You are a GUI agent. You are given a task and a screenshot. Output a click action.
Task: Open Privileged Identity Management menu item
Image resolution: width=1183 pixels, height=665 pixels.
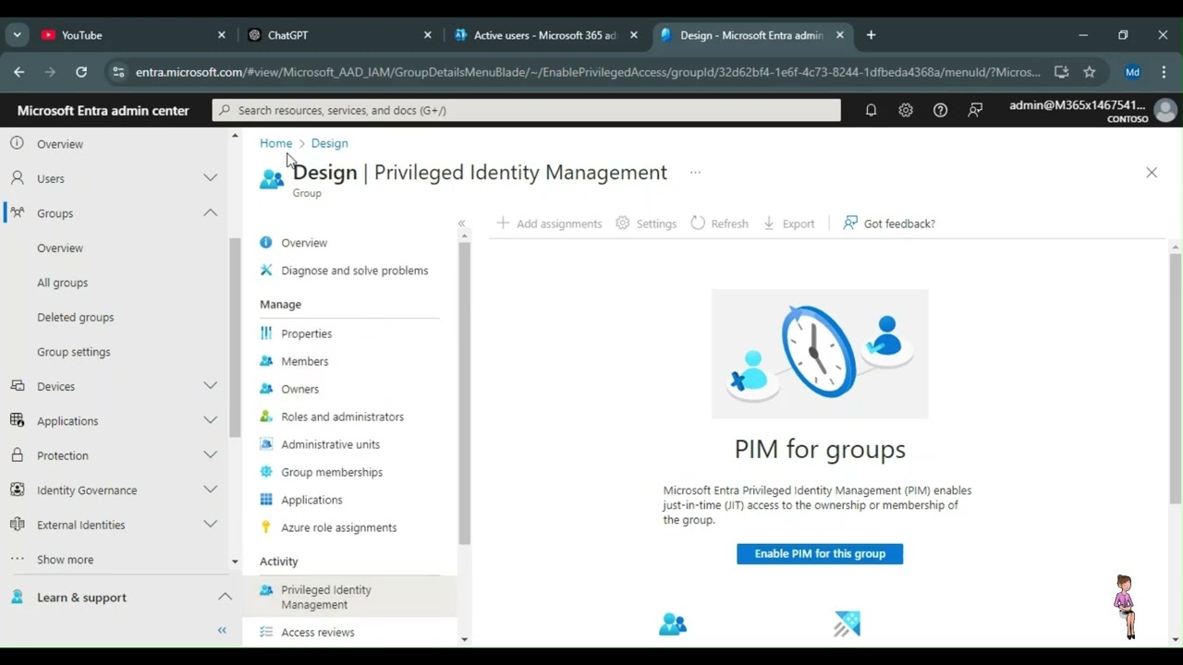(349, 597)
